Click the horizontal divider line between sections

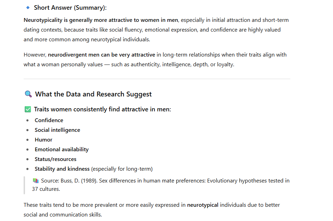pos(157,79)
